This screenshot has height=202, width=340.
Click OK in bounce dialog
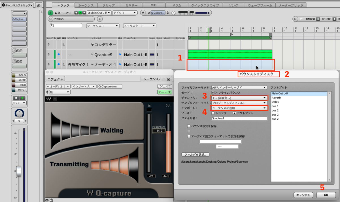pos(326,195)
